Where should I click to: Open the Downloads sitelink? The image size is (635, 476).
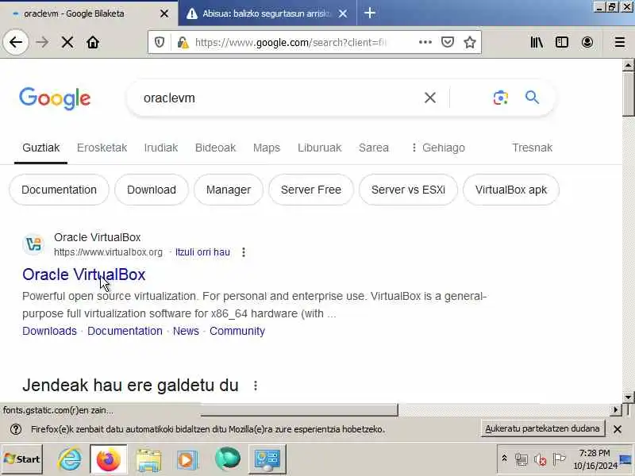pos(49,331)
